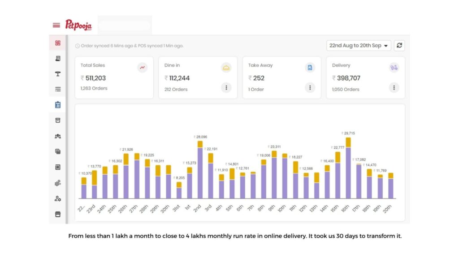Open the people group icon in sidebar
Viewport: 459px width, 258px height.
point(58,136)
